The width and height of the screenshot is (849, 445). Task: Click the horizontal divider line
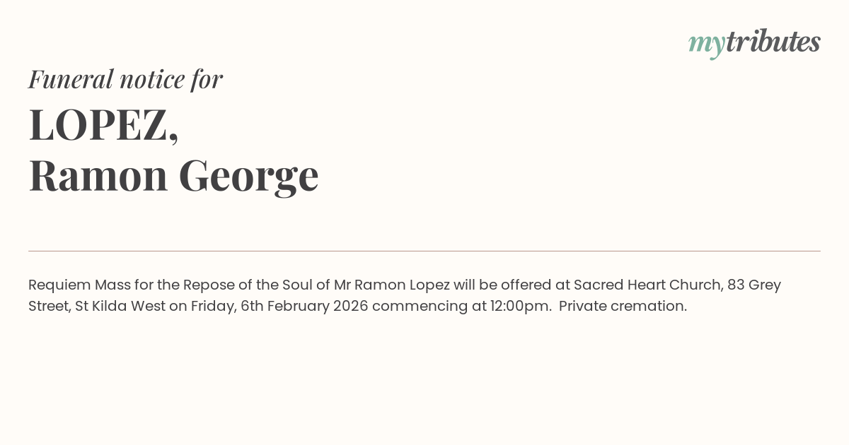pos(424,251)
